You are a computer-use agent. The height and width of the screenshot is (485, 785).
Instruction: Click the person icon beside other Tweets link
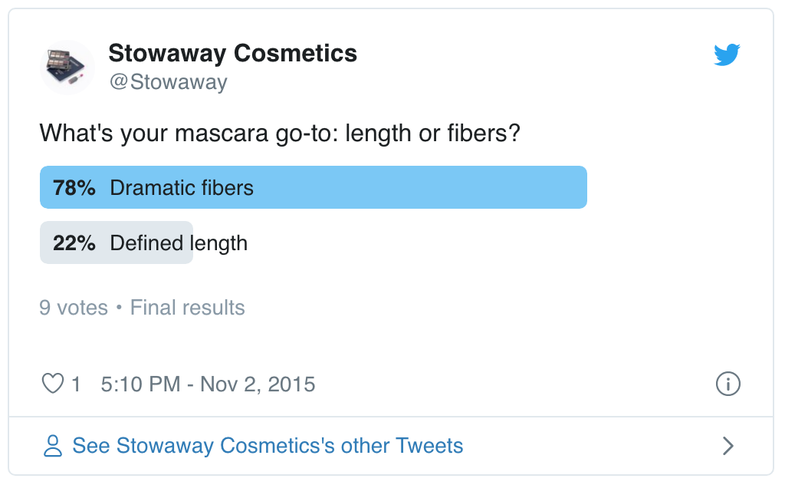tap(52, 446)
